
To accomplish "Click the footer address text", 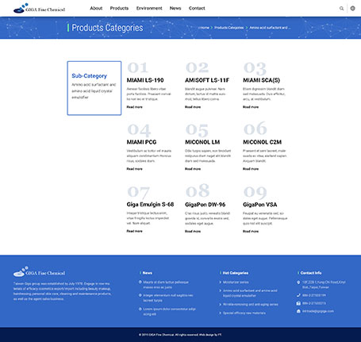I will click(x=324, y=285).
